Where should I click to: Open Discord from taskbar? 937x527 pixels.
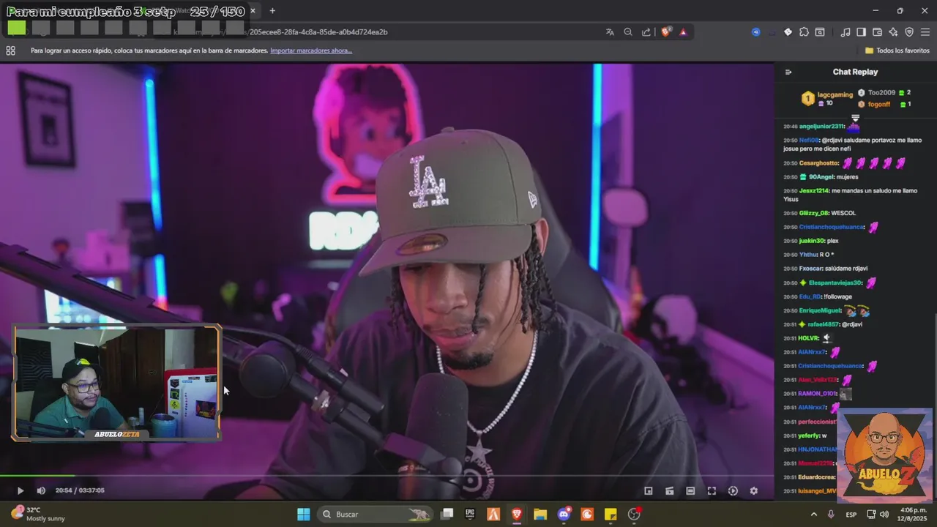coord(564,515)
